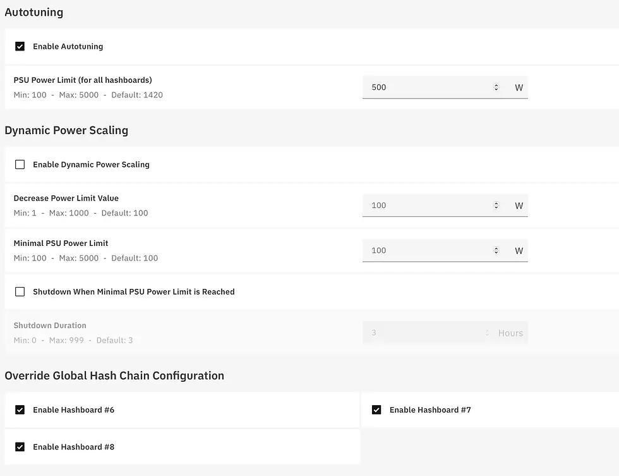This screenshot has width=619, height=476.
Task: Click the PSU Power Limit field showing 500
Action: [x=426, y=87]
